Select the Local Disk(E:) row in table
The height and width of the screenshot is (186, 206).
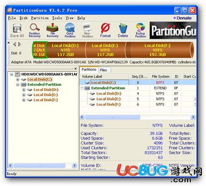coord(138,99)
